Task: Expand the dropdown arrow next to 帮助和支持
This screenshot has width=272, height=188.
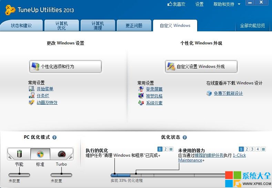Action: (239, 4)
